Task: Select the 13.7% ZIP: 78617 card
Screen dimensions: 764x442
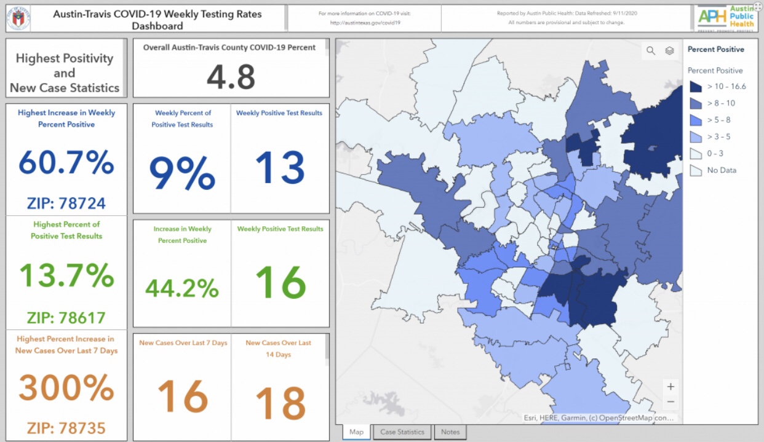Action: point(66,272)
